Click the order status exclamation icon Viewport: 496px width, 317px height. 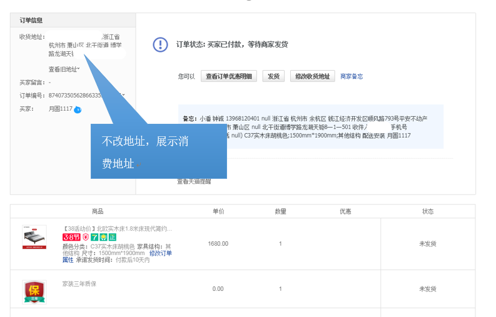(x=160, y=44)
